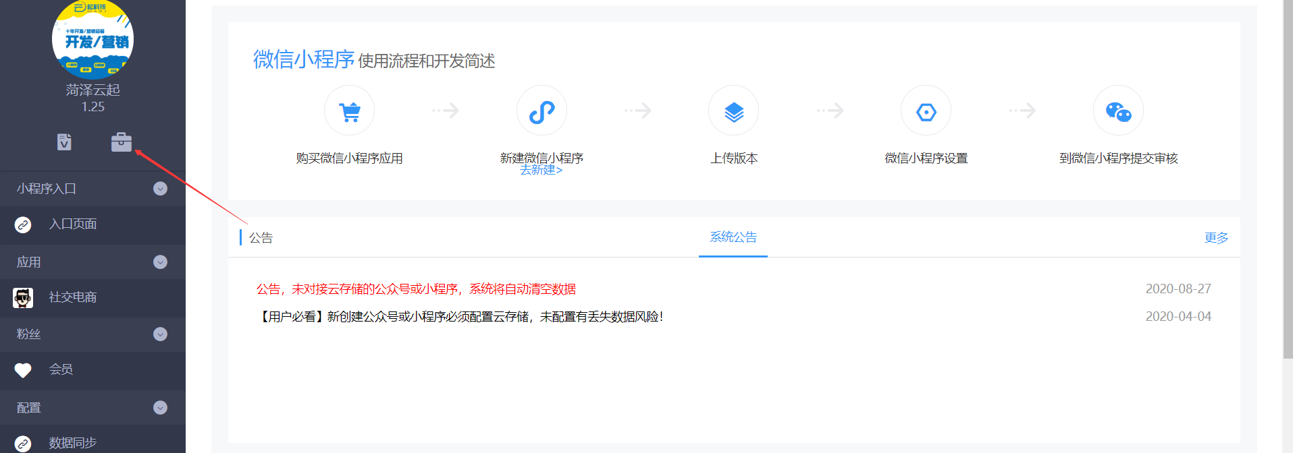
Task: Open the 会员 menu item
Action: click(93, 370)
